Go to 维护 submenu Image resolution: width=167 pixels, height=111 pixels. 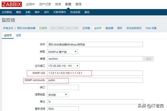(37, 12)
